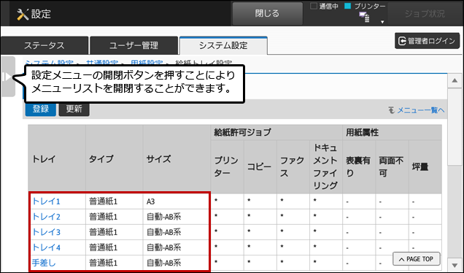This screenshot has height=273, width=464.
Task: Click the 坪量 column header
Action: click(x=425, y=166)
